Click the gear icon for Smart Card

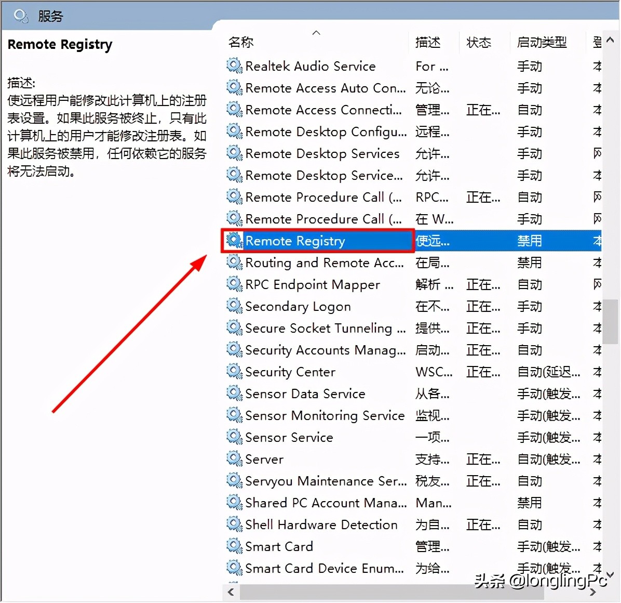[x=234, y=546]
